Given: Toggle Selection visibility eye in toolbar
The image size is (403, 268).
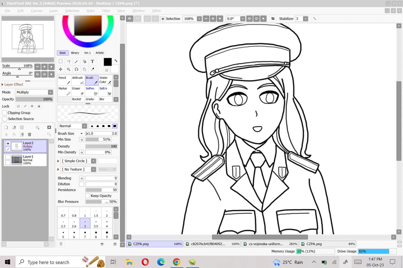Looking at the screenshot, I should [163, 19].
